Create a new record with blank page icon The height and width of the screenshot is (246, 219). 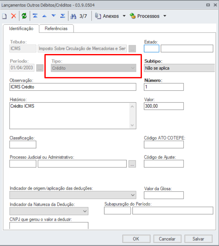pyautogui.click(x=4, y=16)
